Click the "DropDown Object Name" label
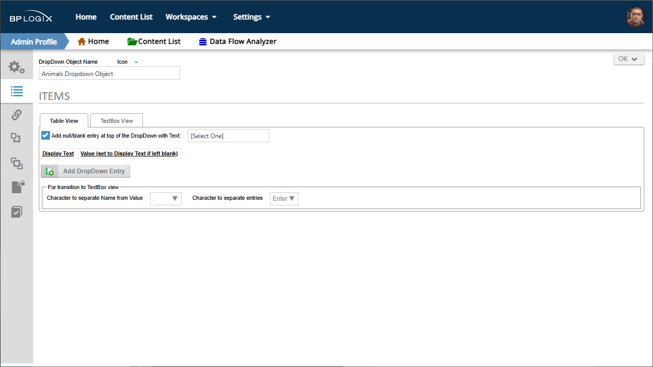 (68, 62)
